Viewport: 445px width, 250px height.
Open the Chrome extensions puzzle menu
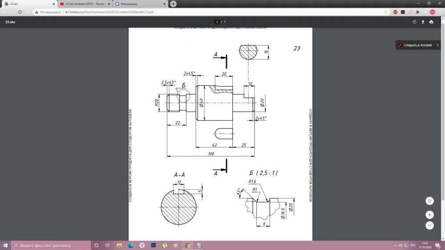417,12
